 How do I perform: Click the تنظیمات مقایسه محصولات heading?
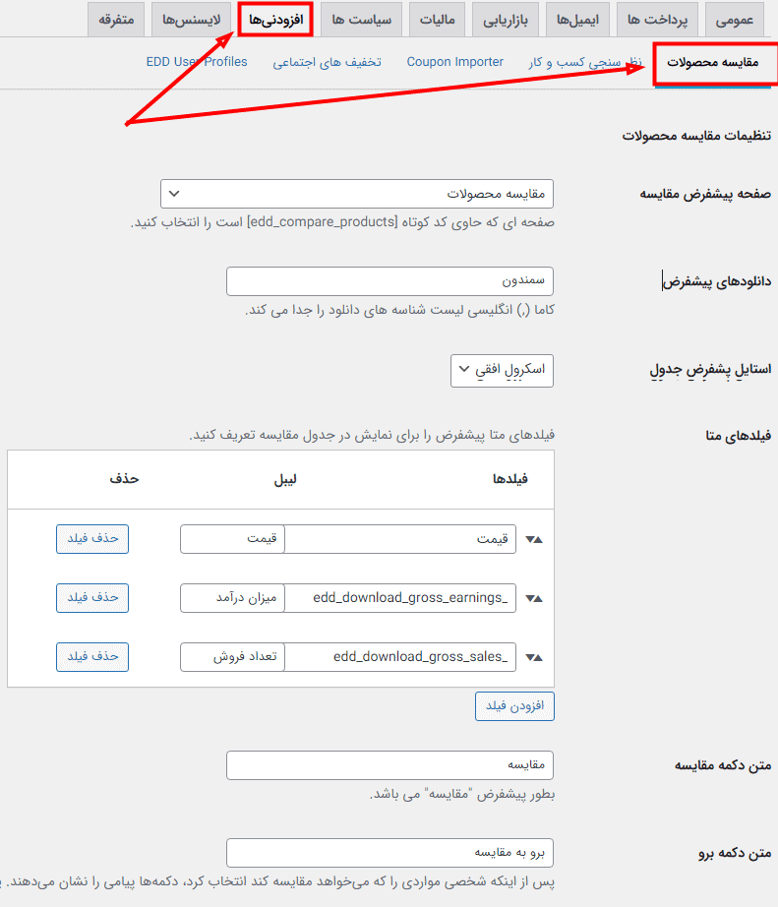pos(696,136)
